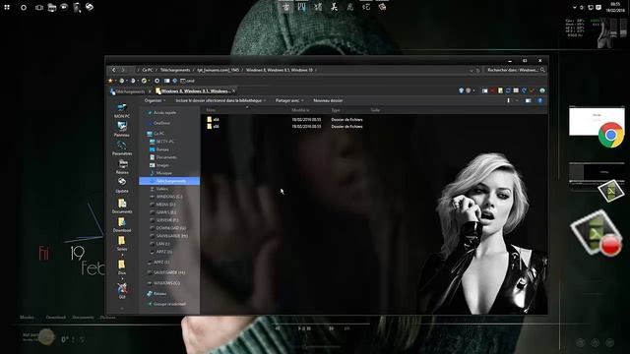Click the blue refresh toolbar icon
This screenshot has height=354, width=630.
click(x=508, y=90)
